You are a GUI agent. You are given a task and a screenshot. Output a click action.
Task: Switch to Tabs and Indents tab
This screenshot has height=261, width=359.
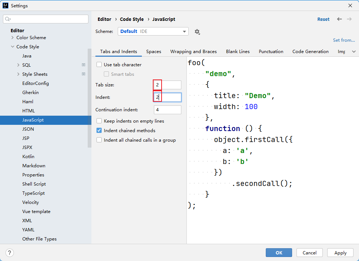point(118,52)
